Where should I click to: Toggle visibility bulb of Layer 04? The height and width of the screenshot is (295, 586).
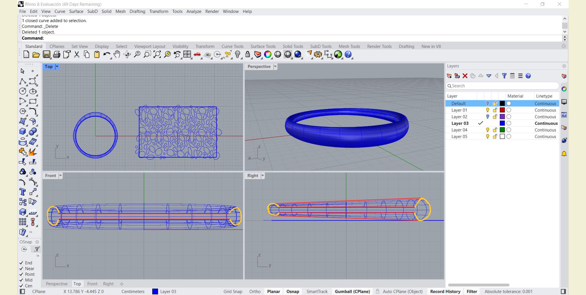point(488,130)
